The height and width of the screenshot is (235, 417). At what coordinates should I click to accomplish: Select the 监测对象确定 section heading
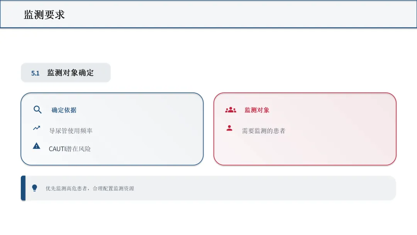click(71, 73)
